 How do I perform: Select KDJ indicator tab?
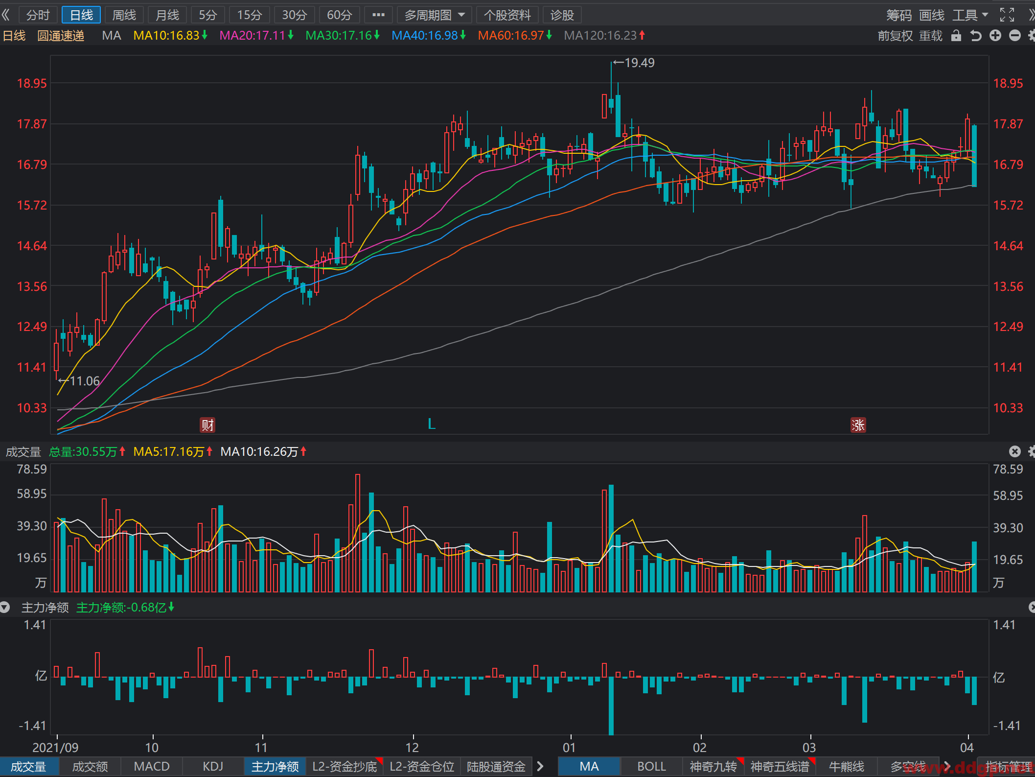pyautogui.click(x=213, y=766)
